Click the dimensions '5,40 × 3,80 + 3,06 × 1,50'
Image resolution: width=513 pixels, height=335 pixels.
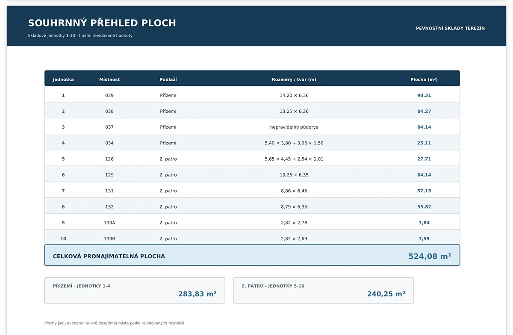pyautogui.click(x=294, y=143)
